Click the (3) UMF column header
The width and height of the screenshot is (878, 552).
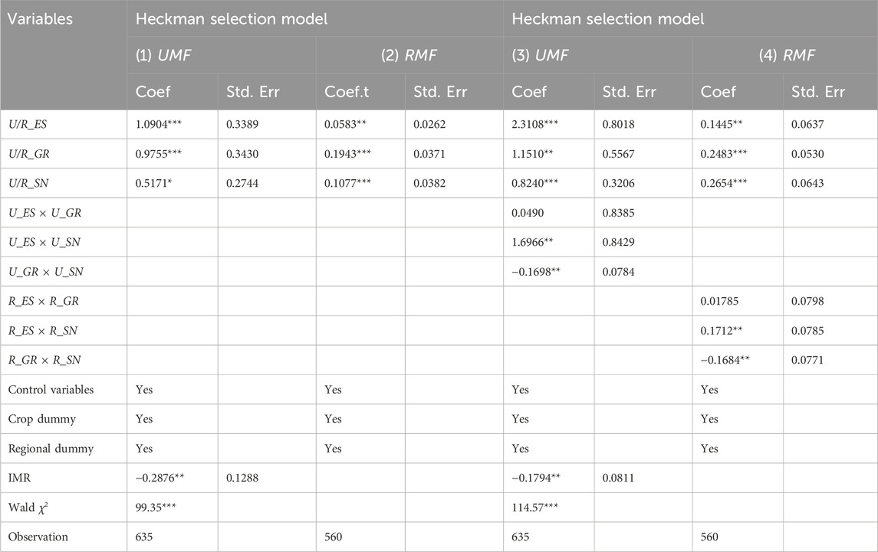coord(542,54)
